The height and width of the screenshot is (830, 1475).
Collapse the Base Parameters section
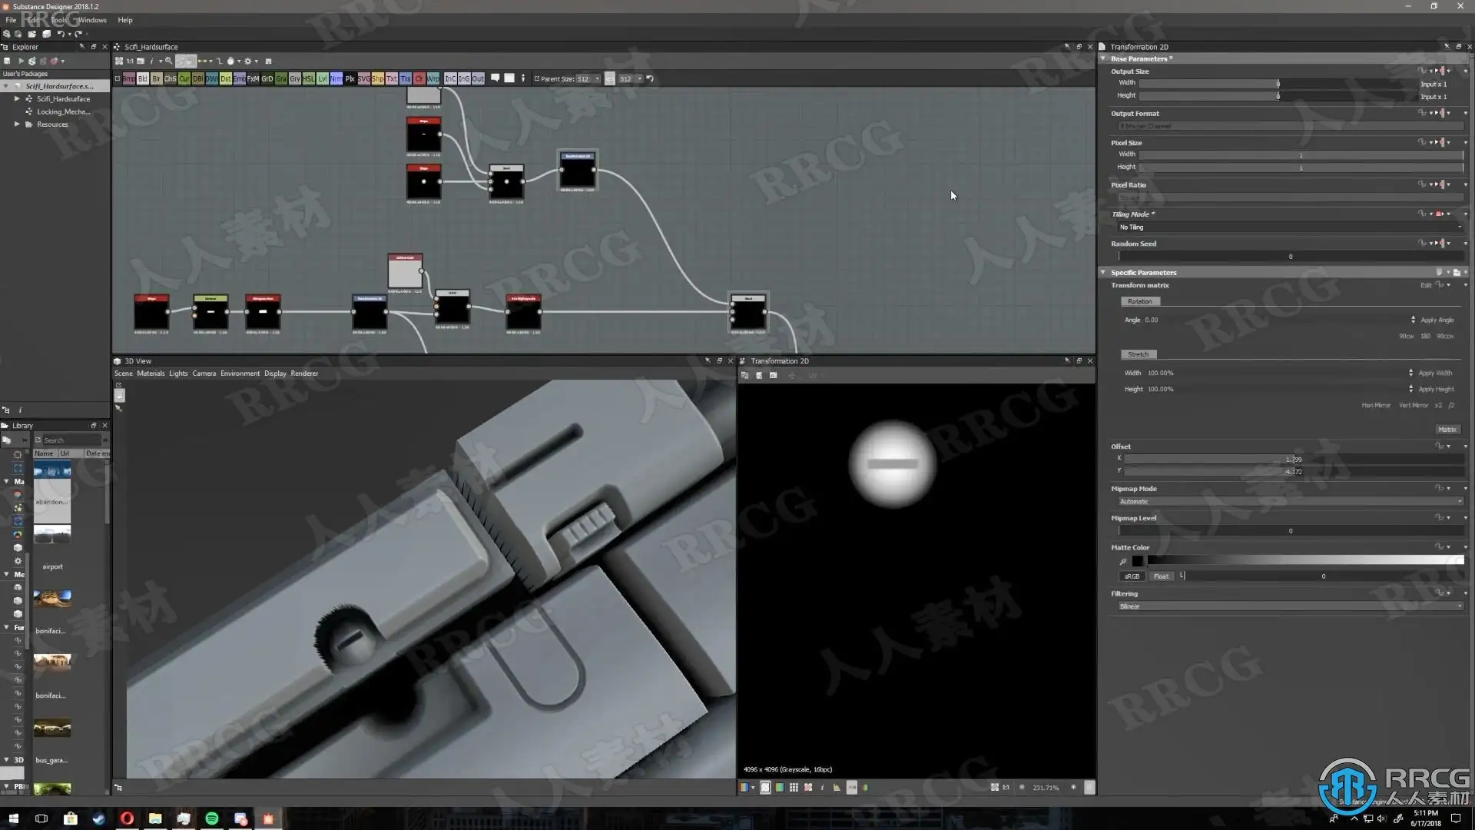tap(1103, 58)
